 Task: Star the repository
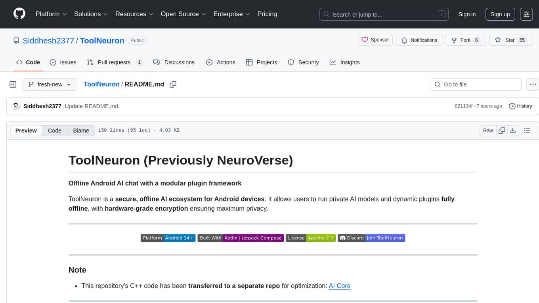(x=510, y=40)
